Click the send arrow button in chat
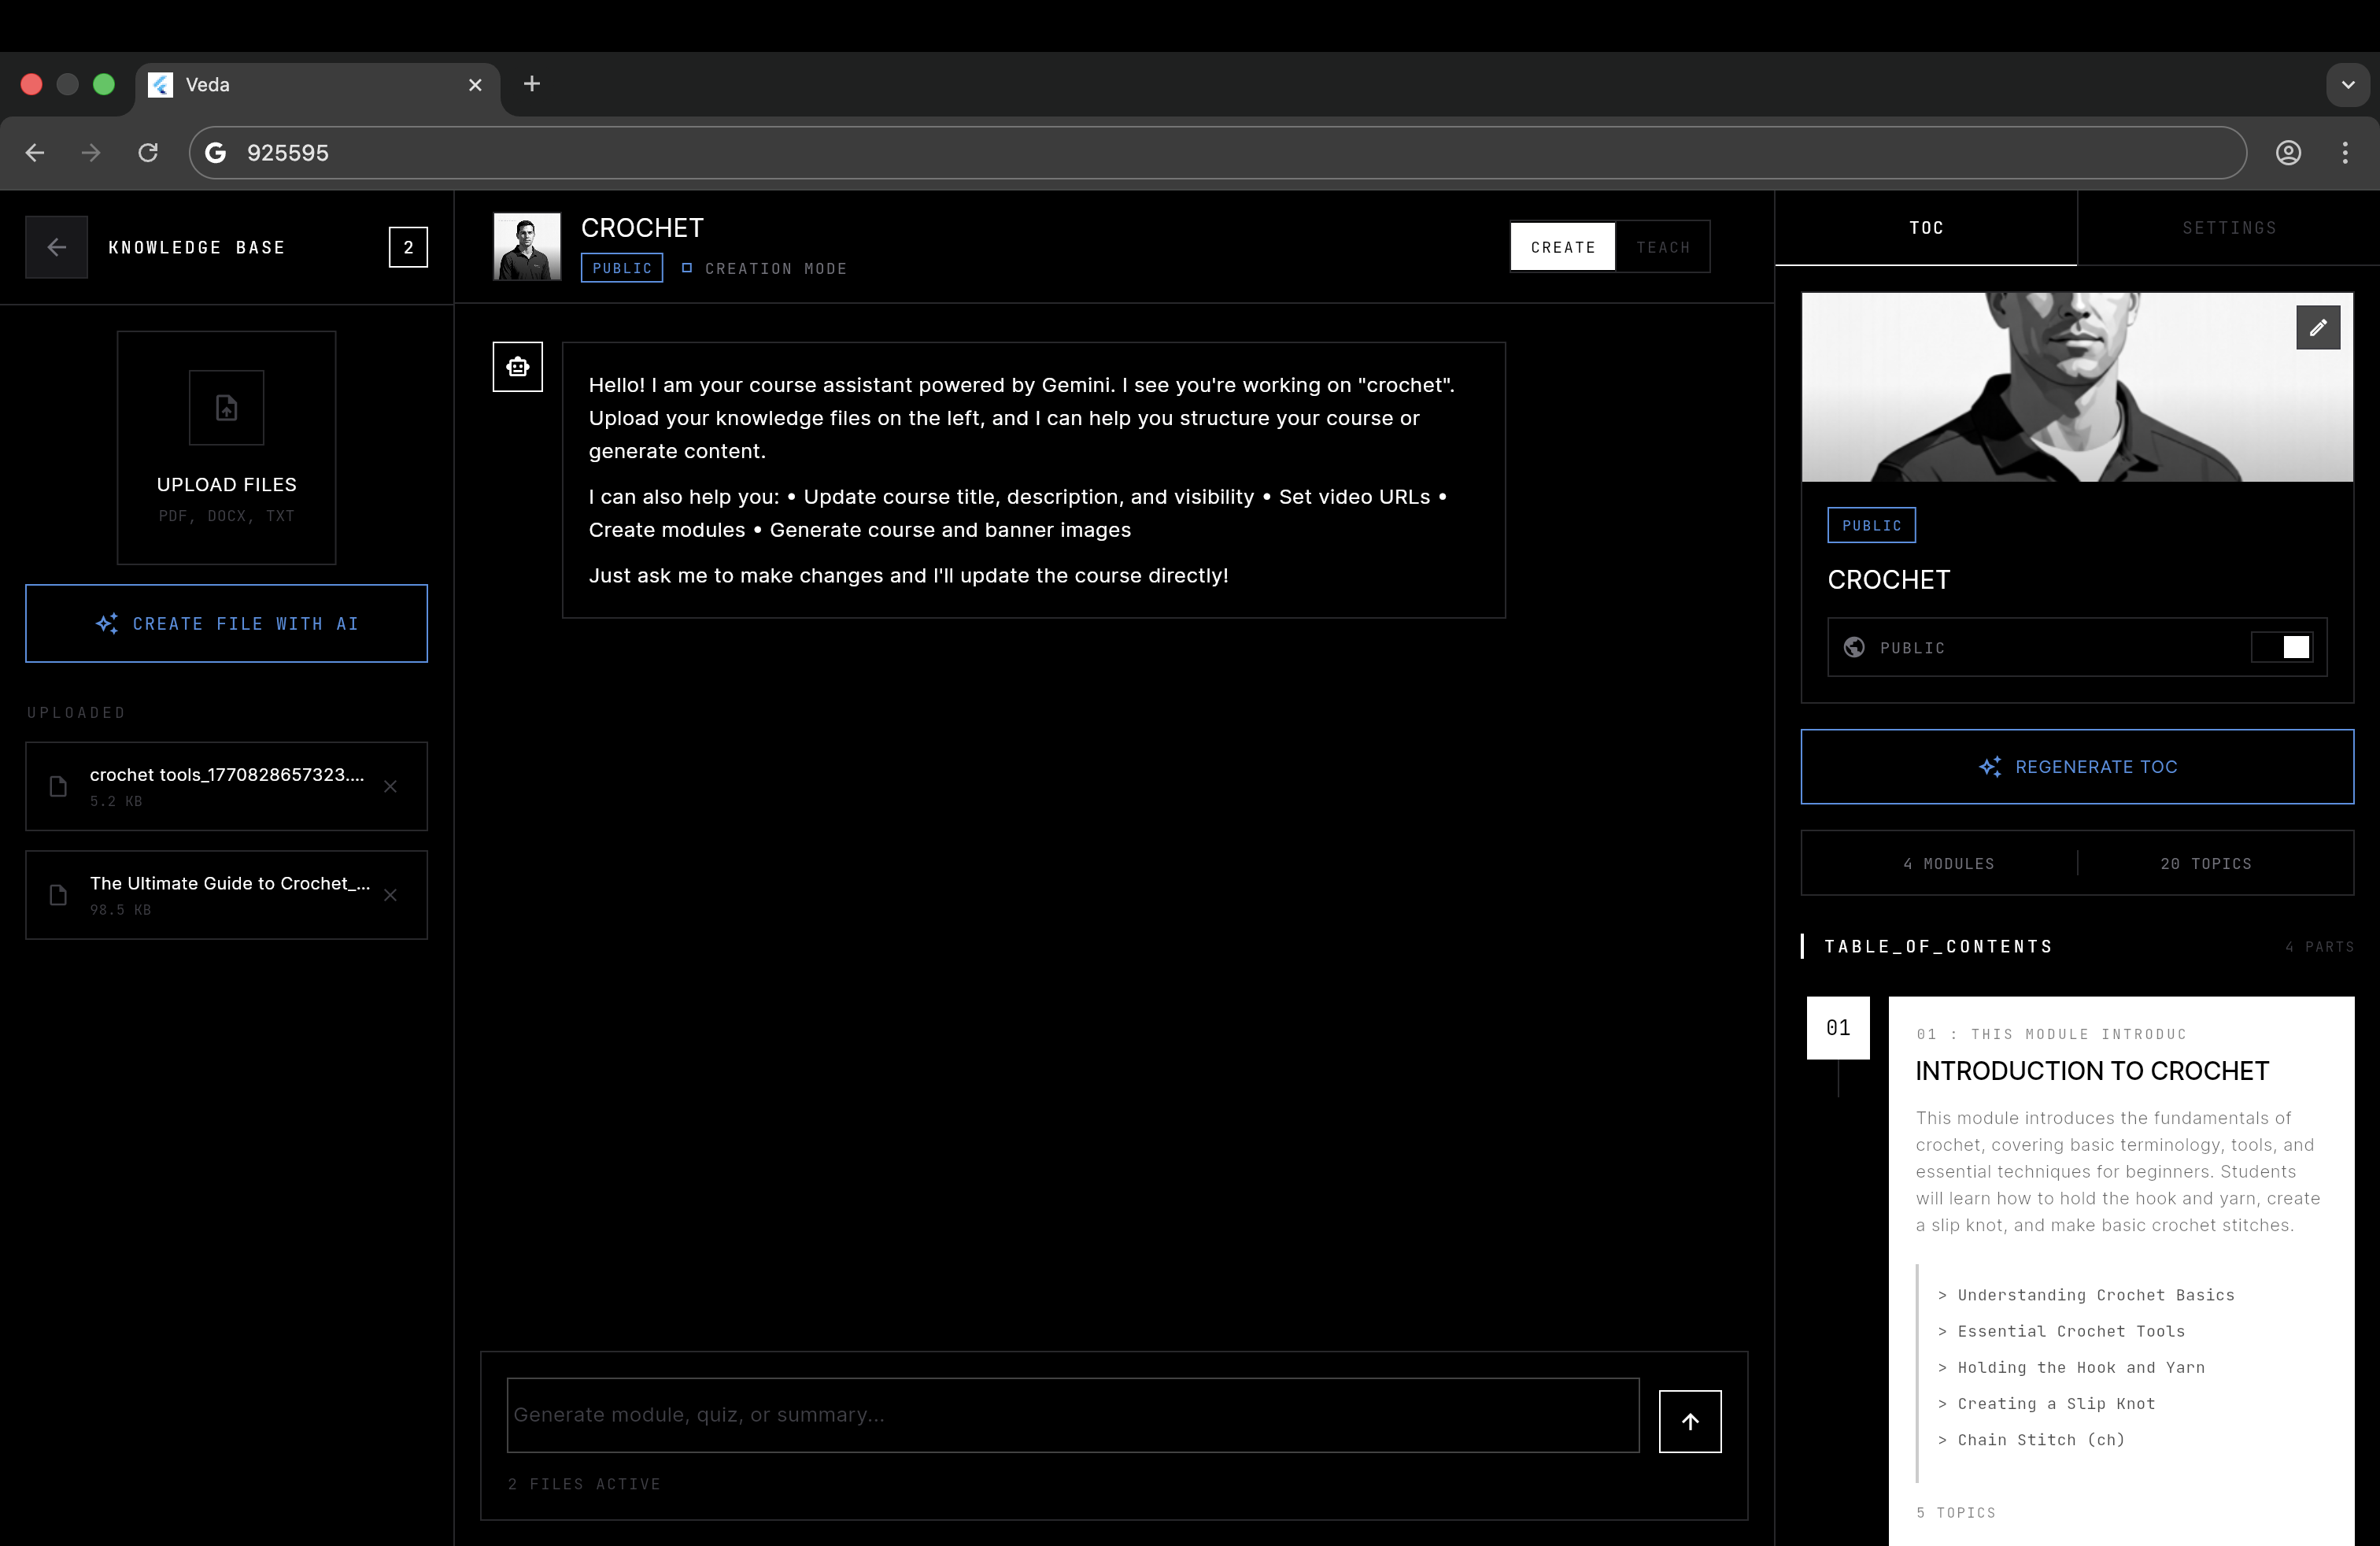This screenshot has height=1546, width=2380. point(1689,1421)
